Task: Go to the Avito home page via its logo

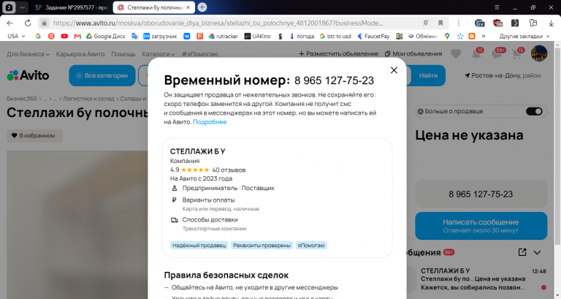Action: (28, 75)
